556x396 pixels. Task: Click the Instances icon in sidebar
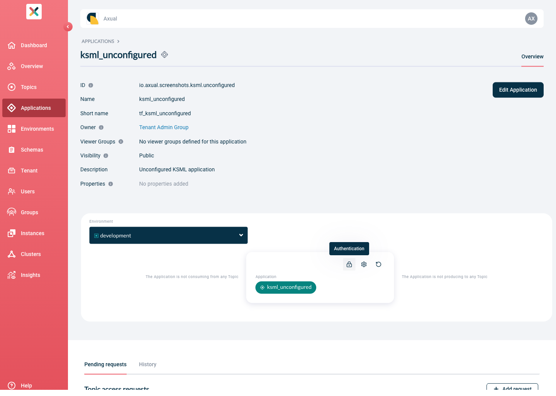pyautogui.click(x=12, y=233)
